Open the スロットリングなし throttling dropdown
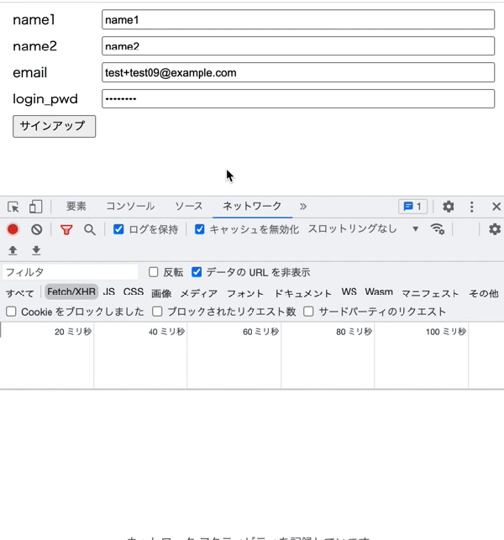 point(364,229)
